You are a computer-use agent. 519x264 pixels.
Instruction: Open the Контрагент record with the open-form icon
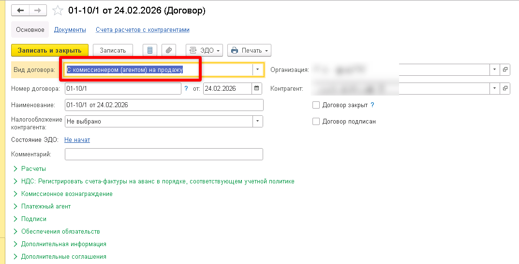tap(505, 88)
